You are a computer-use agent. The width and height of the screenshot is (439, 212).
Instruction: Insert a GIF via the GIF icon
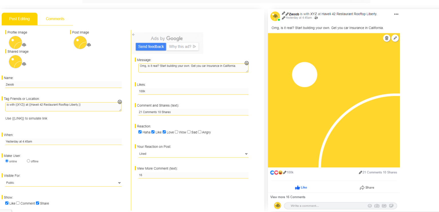click(384, 205)
